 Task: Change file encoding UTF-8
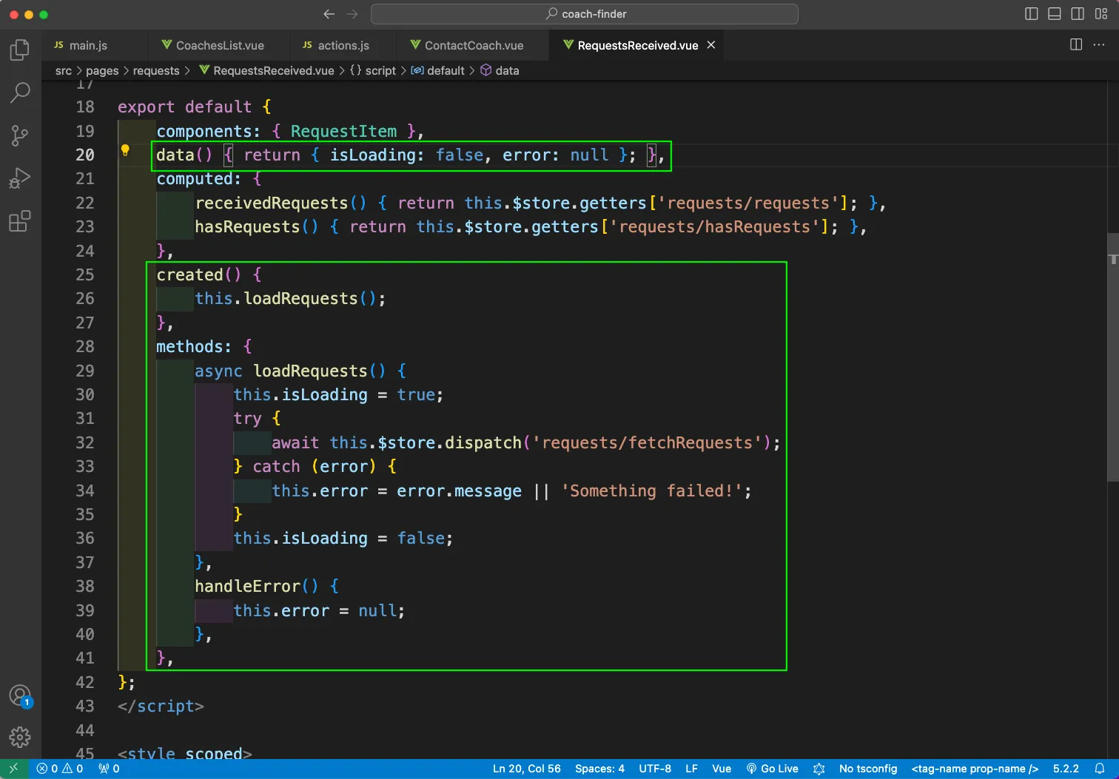point(655,769)
